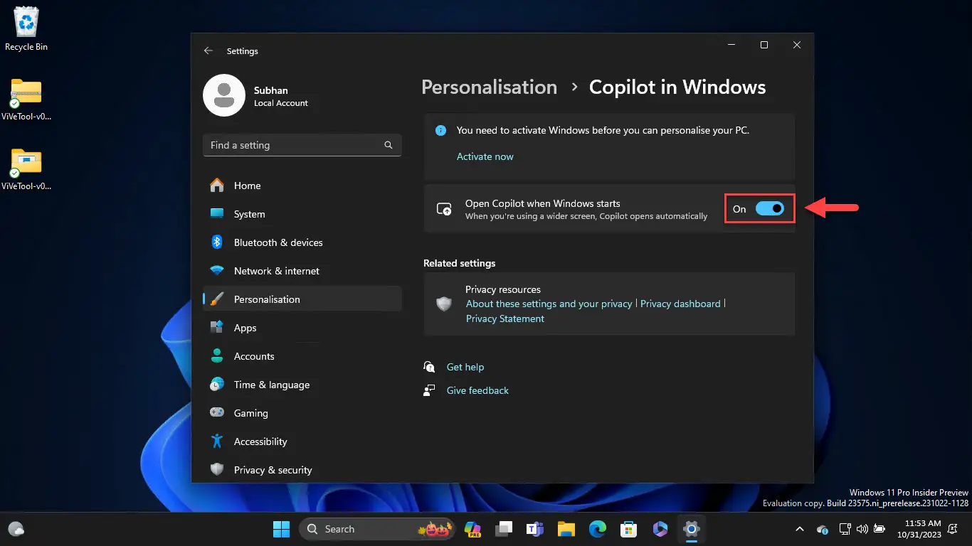Image resolution: width=972 pixels, height=546 pixels.
Task: Open Privacy & security settings
Action: click(302, 470)
